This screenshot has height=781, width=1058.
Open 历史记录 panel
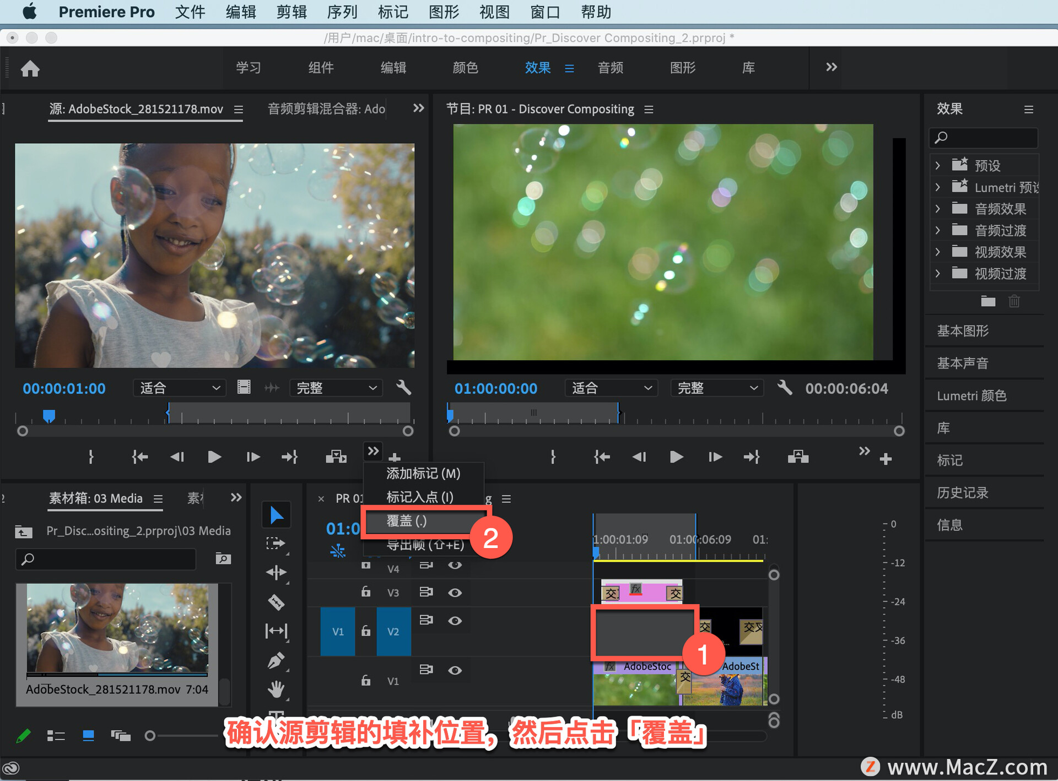click(963, 492)
